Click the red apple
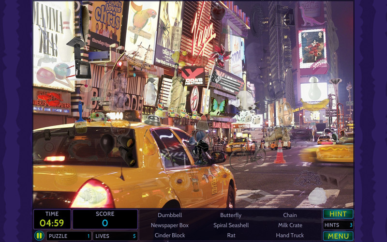 [x=218, y=12]
